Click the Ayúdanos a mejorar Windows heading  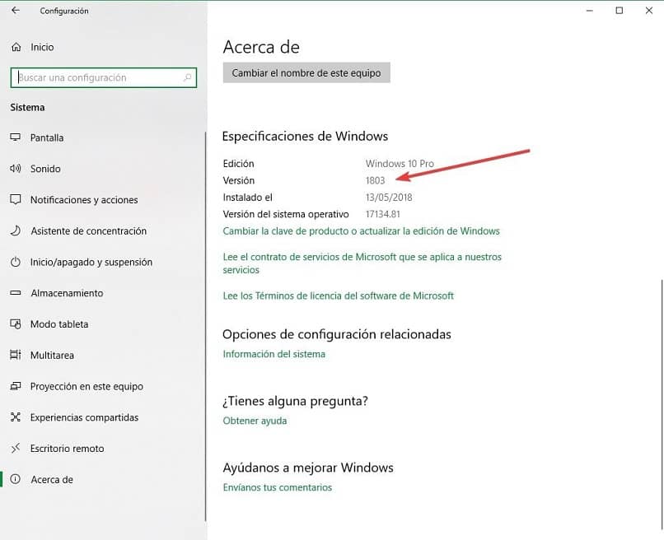(x=308, y=468)
